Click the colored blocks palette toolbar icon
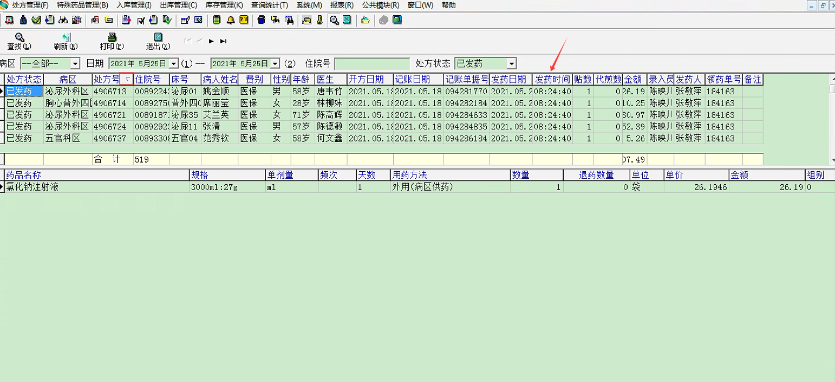The height and width of the screenshot is (382, 835). 76,20
